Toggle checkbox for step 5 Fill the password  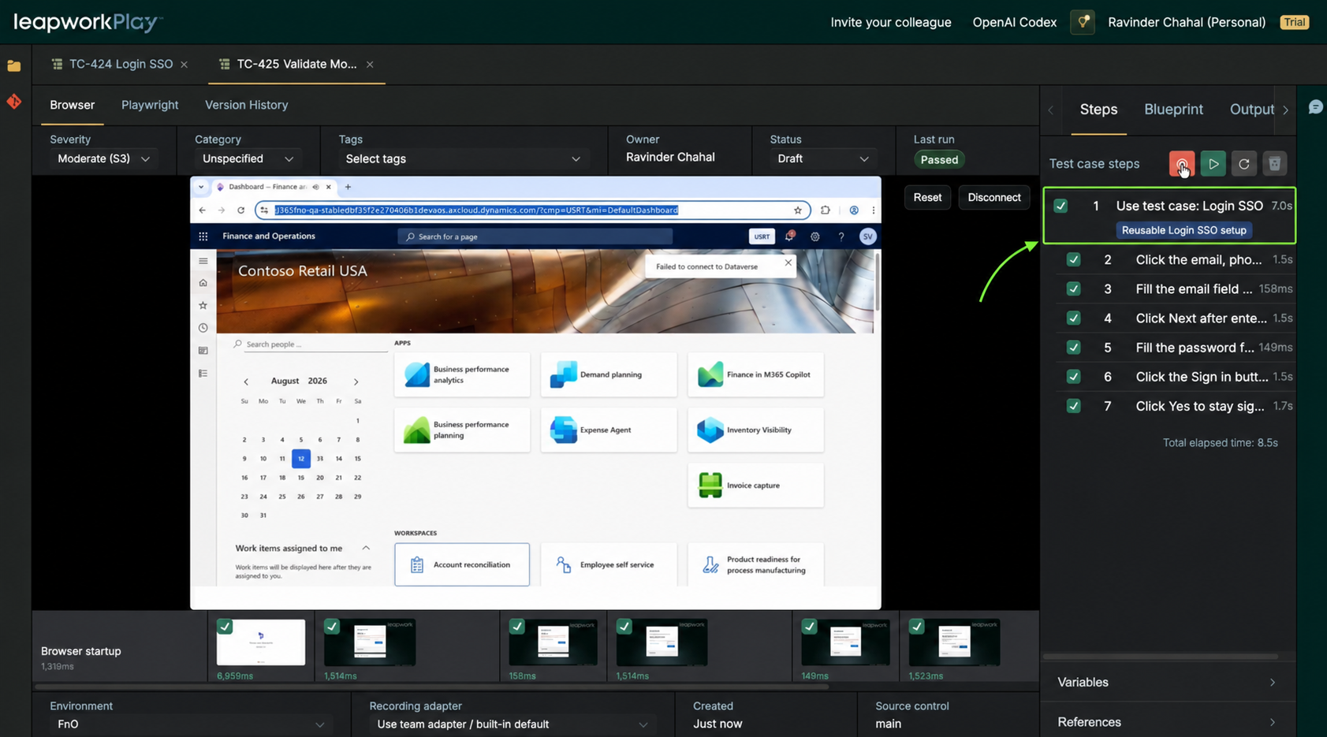(1073, 348)
